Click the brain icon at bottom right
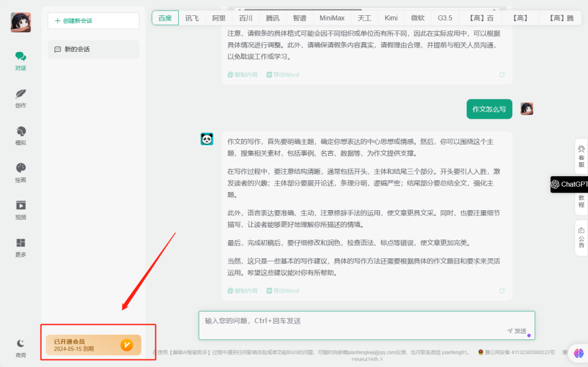Image resolution: width=588 pixels, height=367 pixels. click(579, 352)
